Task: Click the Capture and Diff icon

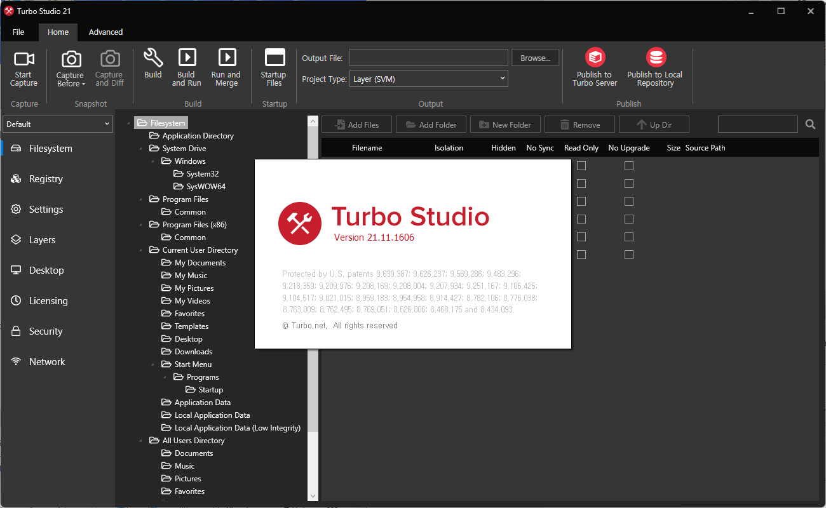Action: click(110, 60)
